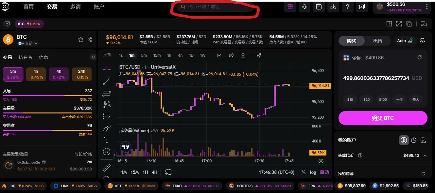Open the news document icon in header
Image resolution: width=435 pixels, height=193 pixels.
click(319, 7)
